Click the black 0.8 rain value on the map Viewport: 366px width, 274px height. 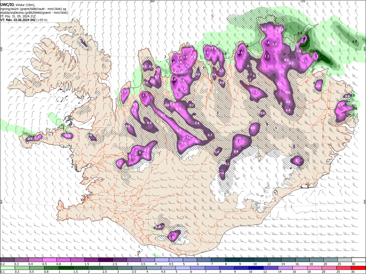[x=300, y=33]
